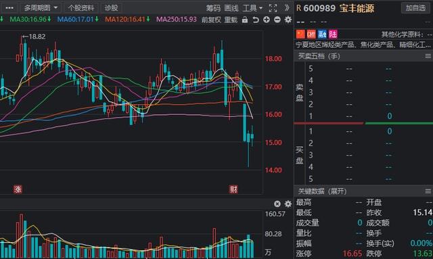This screenshot has width=433, height=259.
Task: Open volume panel settings gear icon
Action: (x=288, y=204)
